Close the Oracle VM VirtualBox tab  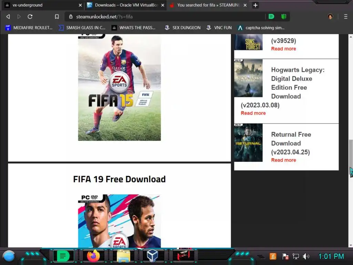click(163, 5)
